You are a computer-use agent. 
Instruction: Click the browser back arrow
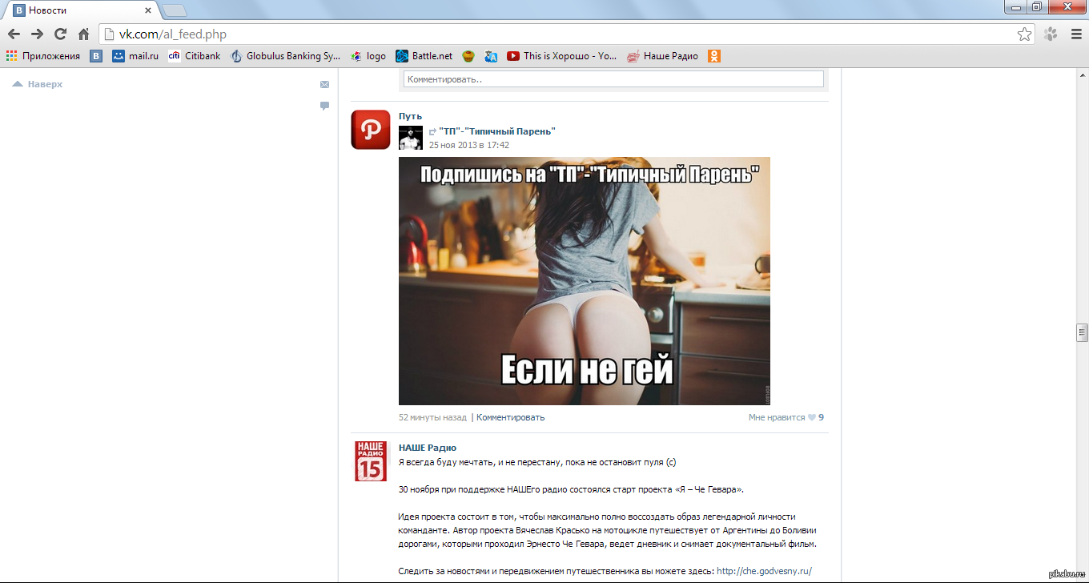(x=14, y=34)
